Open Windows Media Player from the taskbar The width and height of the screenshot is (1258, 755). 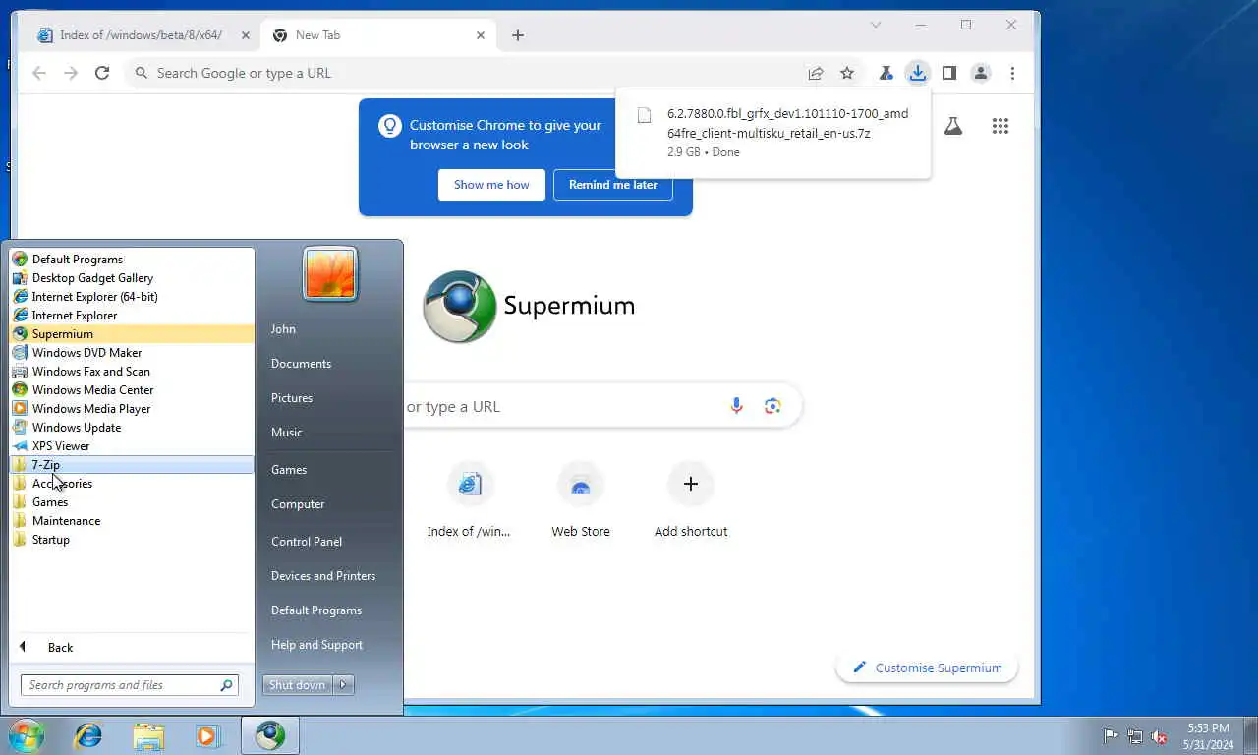pyautogui.click(x=208, y=734)
